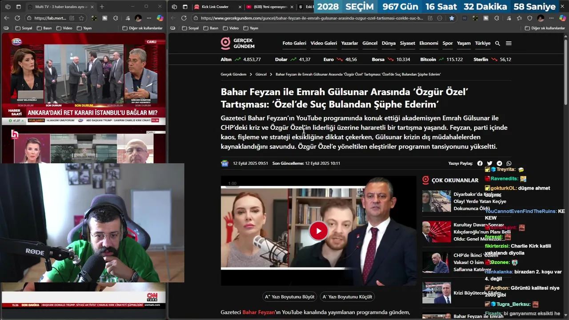Click Yazı Boyutunu Küçült button

[x=347, y=297]
